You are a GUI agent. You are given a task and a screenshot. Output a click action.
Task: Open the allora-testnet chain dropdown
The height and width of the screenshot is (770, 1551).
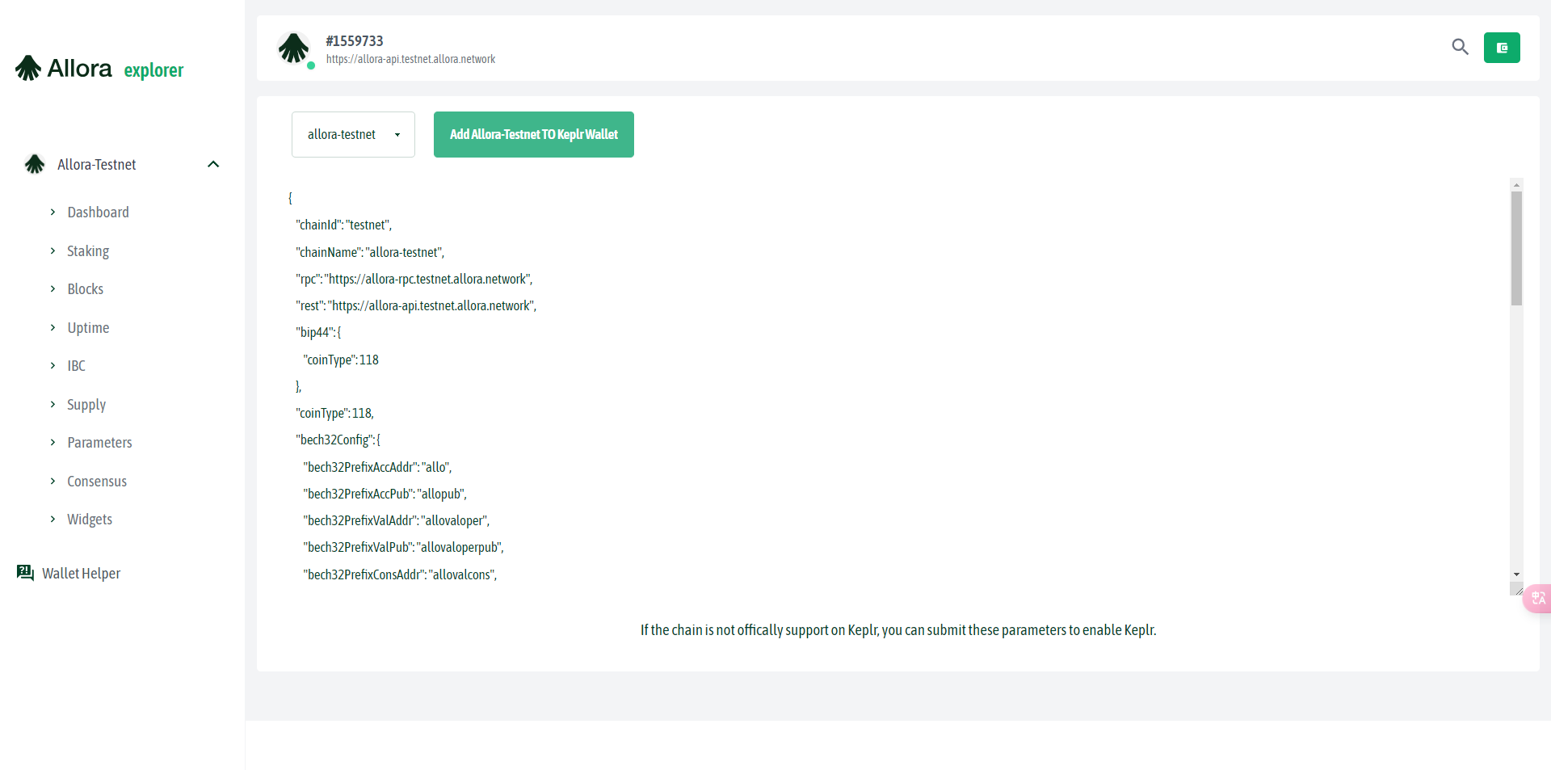pos(353,134)
